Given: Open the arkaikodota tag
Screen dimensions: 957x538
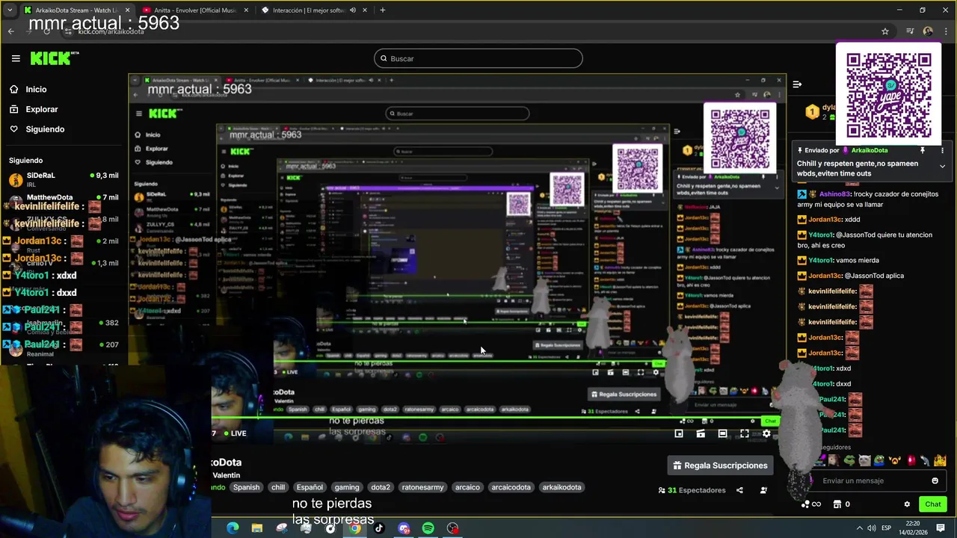Looking at the screenshot, I should click(561, 487).
